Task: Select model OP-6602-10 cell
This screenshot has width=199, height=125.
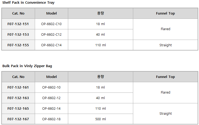Action: [x=51, y=87]
